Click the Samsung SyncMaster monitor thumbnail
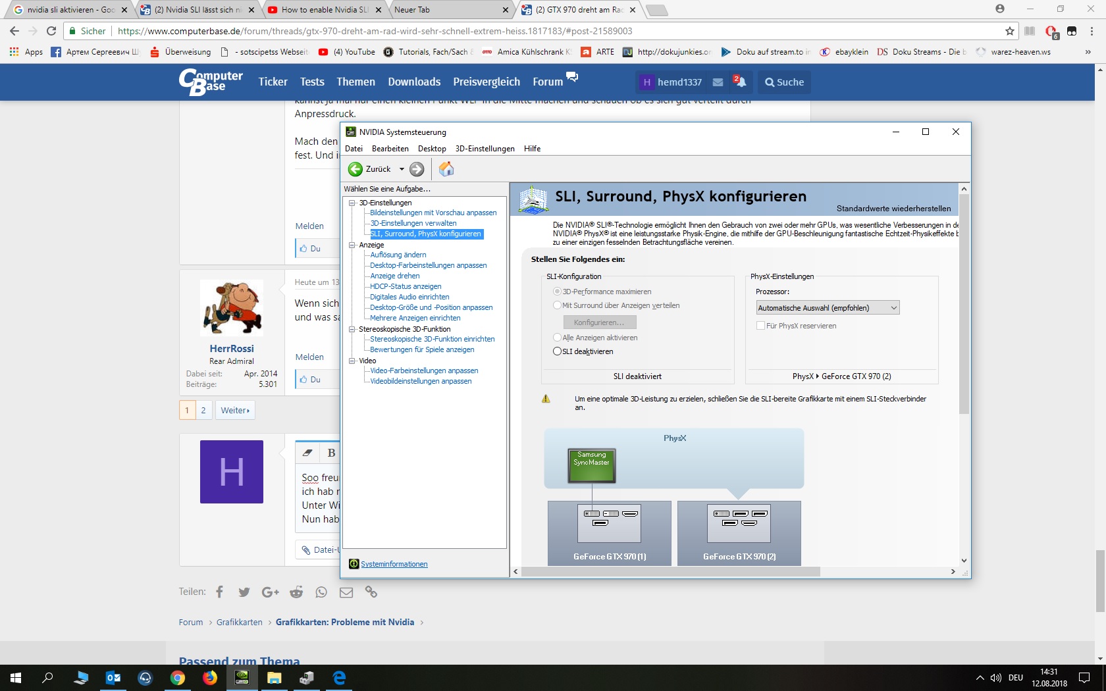The image size is (1106, 691). coord(591,465)
